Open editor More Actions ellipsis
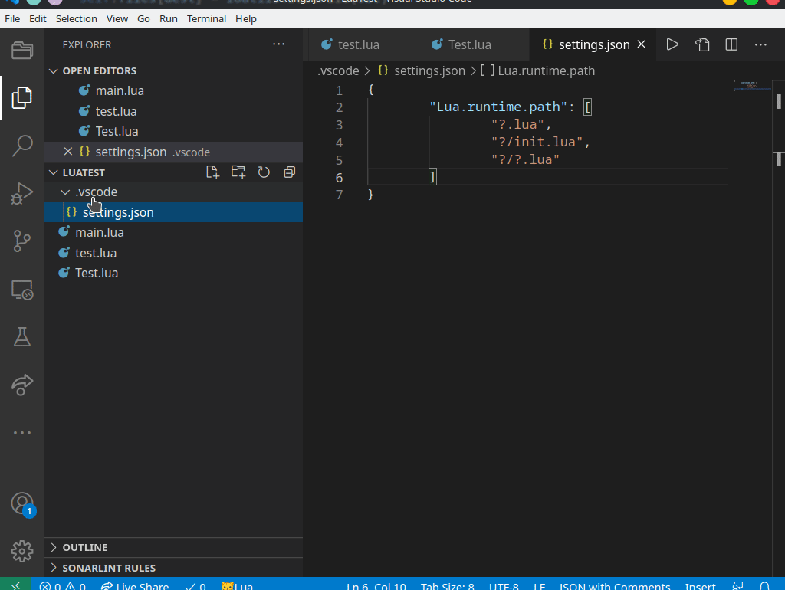785x590 pixels. pyautogui.click(x=760, y=44)
